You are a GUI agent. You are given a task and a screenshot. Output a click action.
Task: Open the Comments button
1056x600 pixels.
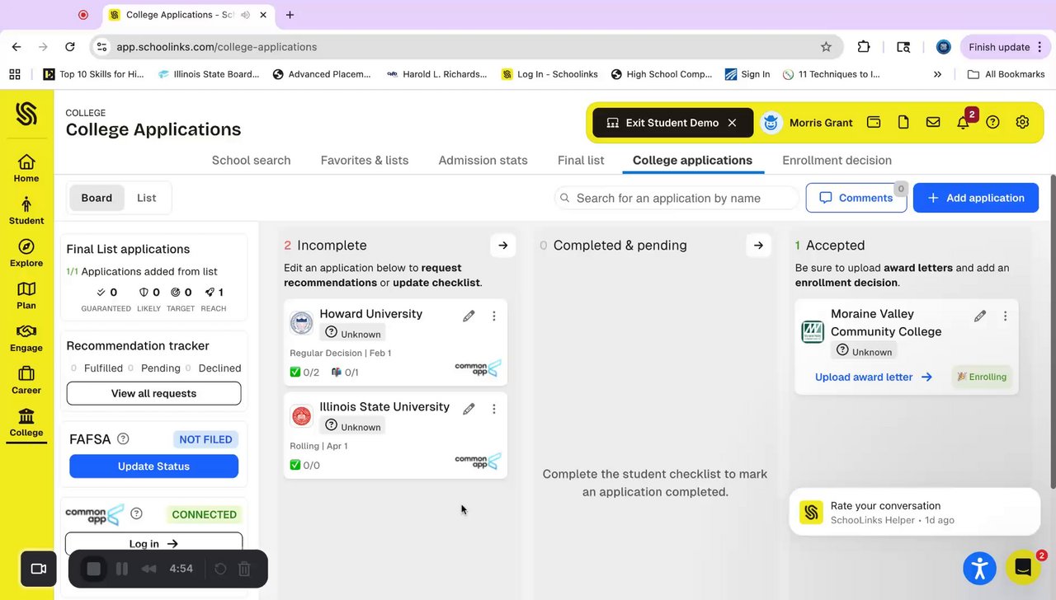(856, 198)
